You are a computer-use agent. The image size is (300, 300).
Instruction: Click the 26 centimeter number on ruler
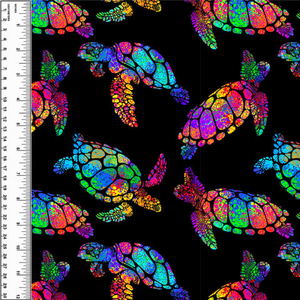[4, 256]
